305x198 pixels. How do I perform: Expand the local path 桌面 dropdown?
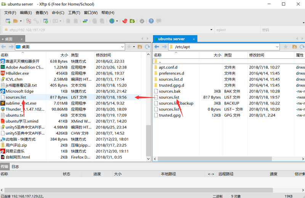pyautogui.click(x=122, y=47)
